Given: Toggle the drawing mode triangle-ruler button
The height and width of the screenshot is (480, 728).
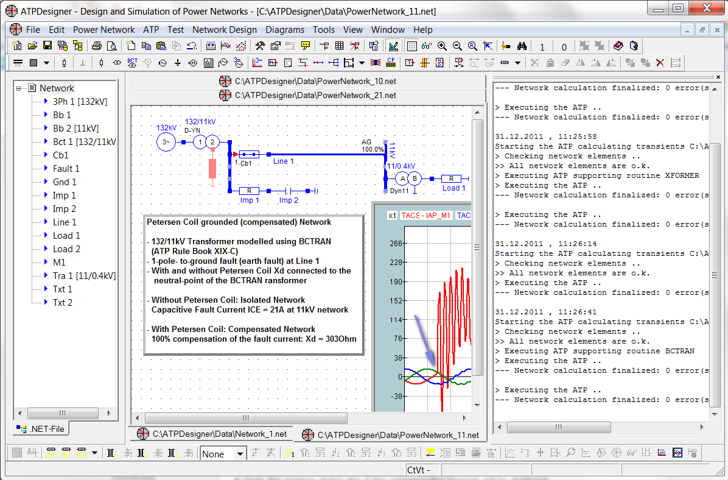Looking at the screenshot, I should coord(393,46).
